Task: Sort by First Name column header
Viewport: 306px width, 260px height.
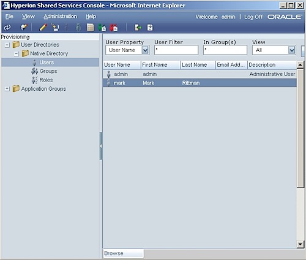Action: click(x=160, y=65)
